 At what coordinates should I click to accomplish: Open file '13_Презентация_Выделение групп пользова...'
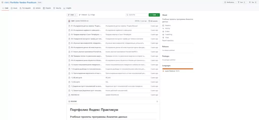[86, 90]
